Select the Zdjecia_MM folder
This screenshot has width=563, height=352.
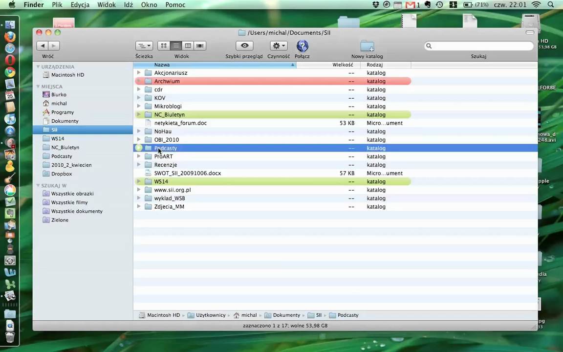pos(169,206)
